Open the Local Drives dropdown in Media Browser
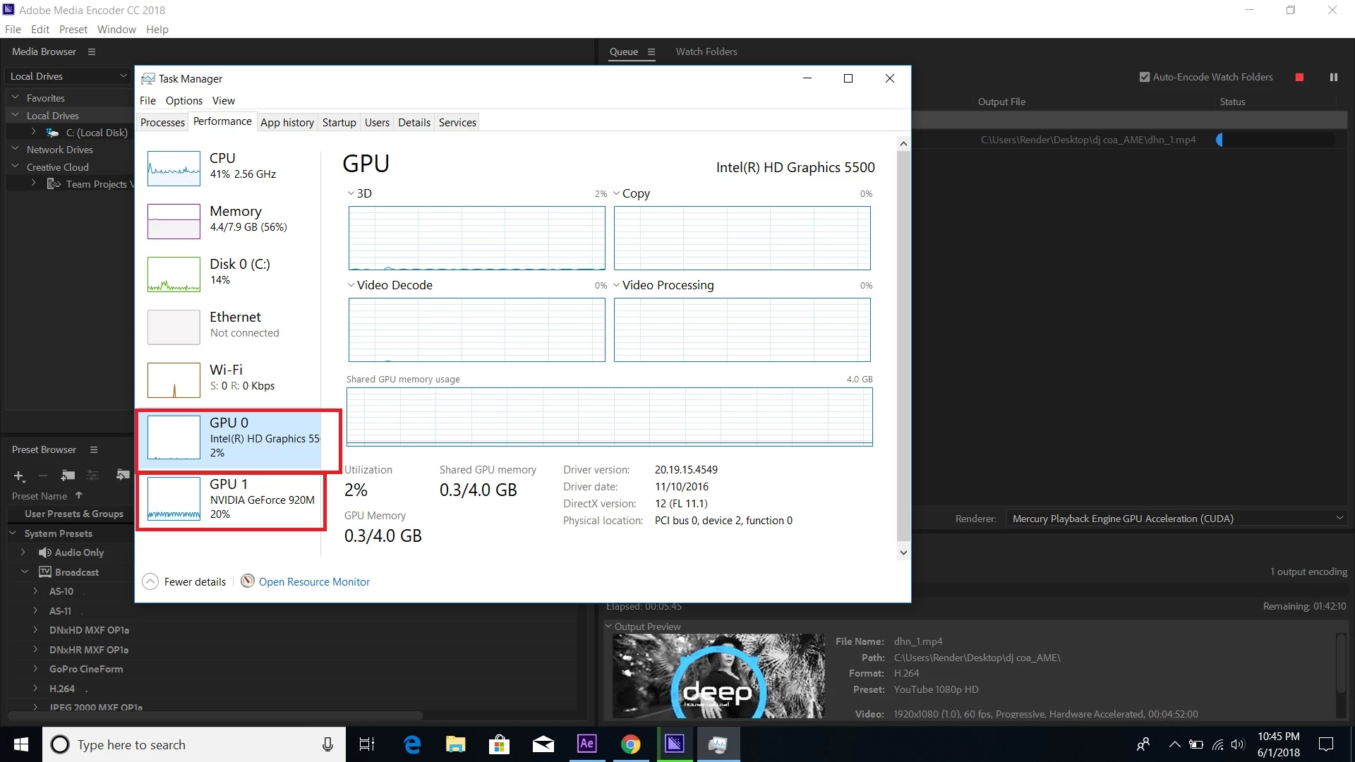1355x762 pixels. pos(68,76)
